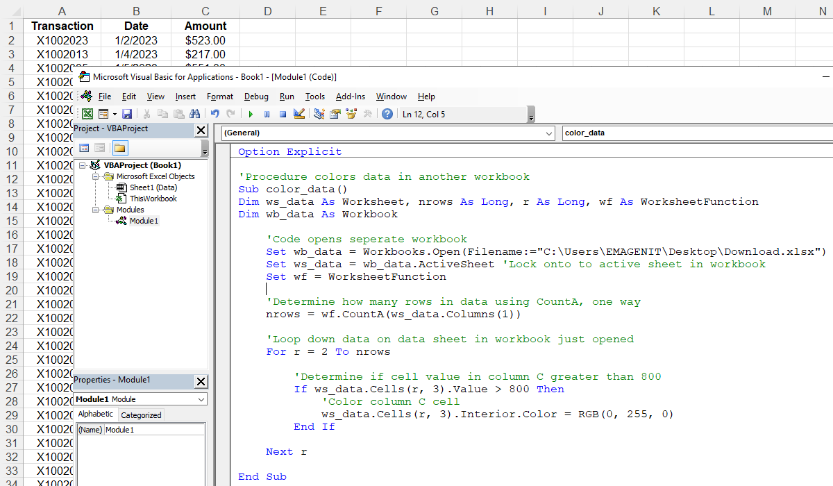This screenshot has height=486, width=833.
Task: Click the Copy icon in toolbar
Action: click(x=163, y=114)
